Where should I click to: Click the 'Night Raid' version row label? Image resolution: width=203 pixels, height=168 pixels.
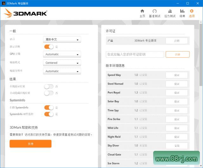(x=114, y=137)
